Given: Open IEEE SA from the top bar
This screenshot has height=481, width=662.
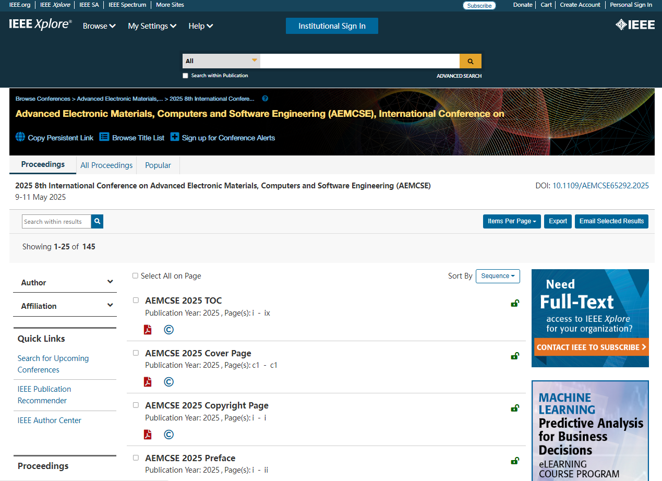Looking at the screenshot, I should [x=89, y=5].
